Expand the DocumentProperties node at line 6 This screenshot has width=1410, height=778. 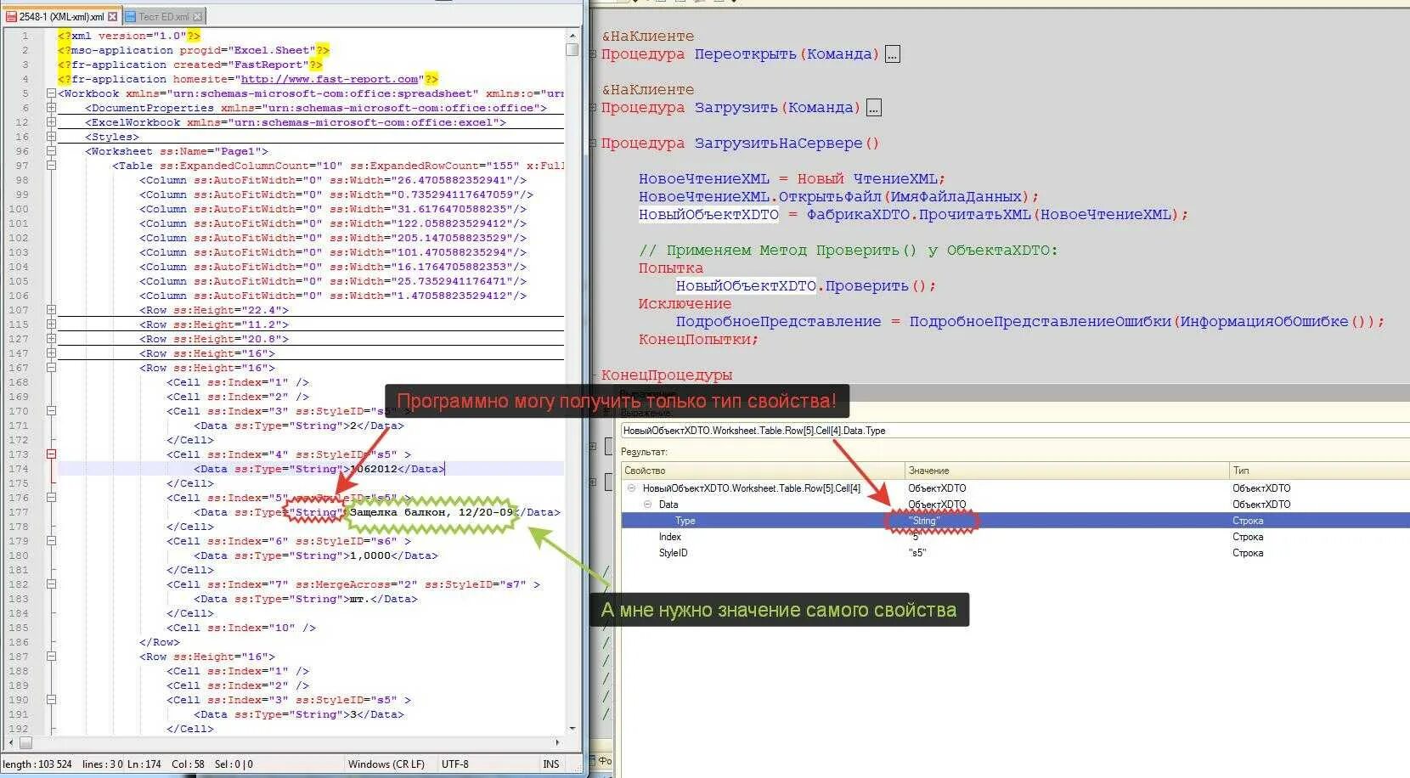point(51,108)
